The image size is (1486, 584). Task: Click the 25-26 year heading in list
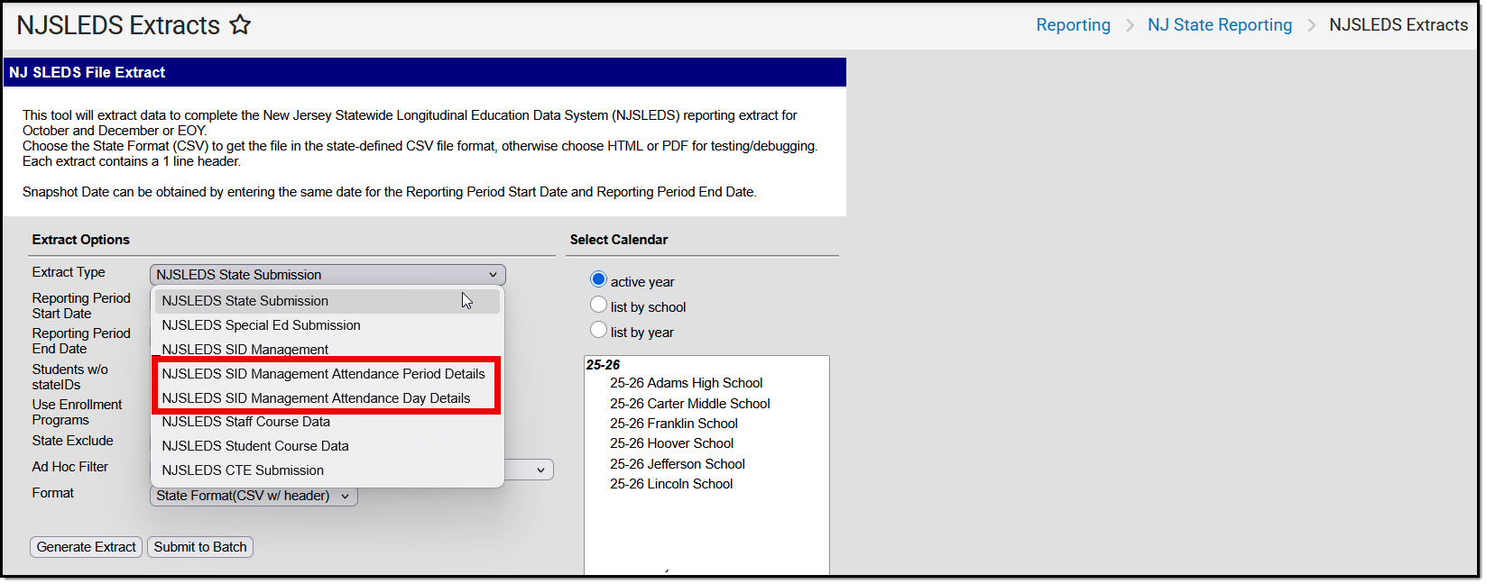603,365
